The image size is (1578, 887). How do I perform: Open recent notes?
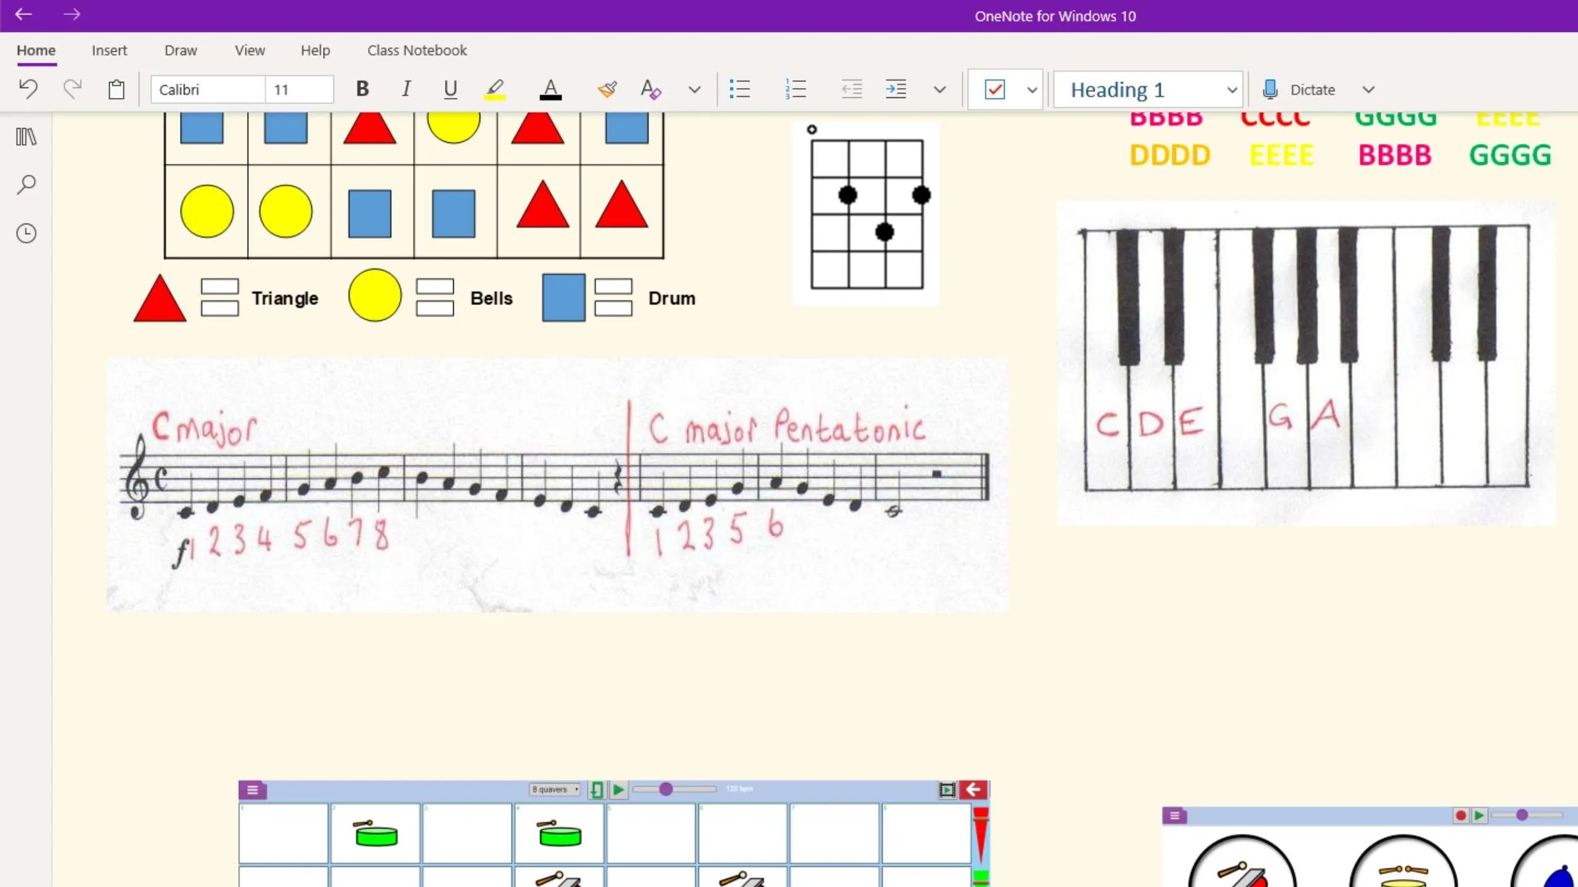(26, 233)
